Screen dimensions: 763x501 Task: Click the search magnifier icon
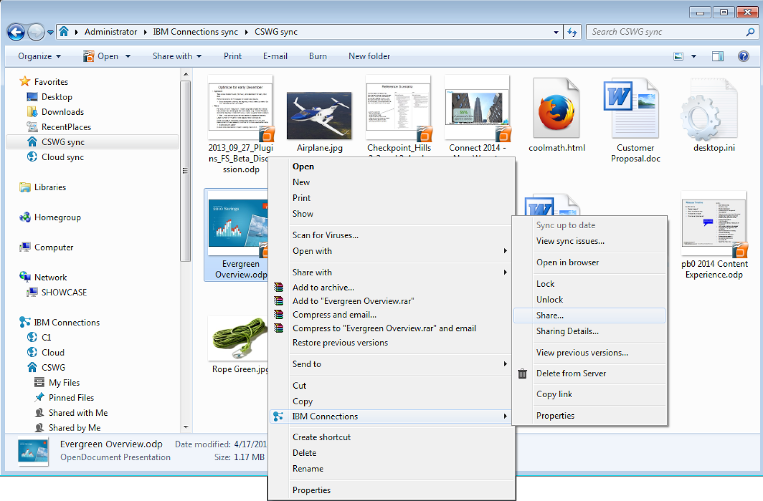point(751,32)
